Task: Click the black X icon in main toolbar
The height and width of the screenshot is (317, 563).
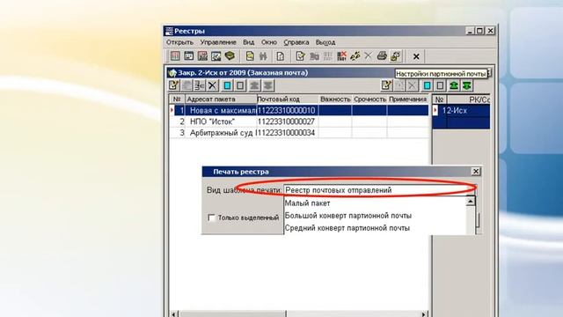Action: pyautogui.click(x=416, y=56)
